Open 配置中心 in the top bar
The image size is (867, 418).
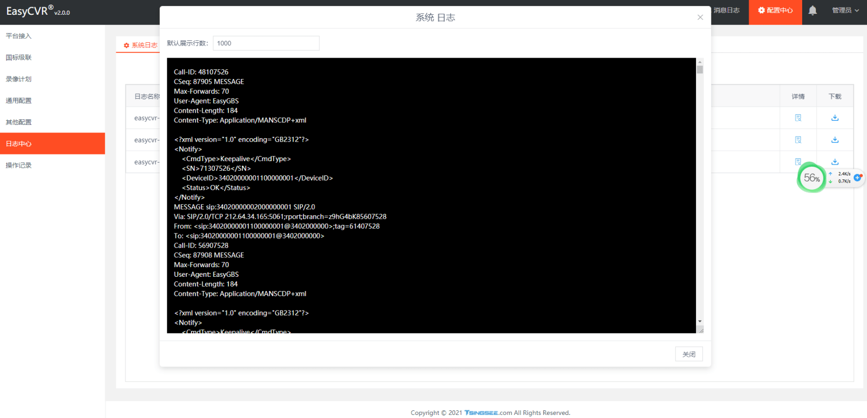point(775,11)
